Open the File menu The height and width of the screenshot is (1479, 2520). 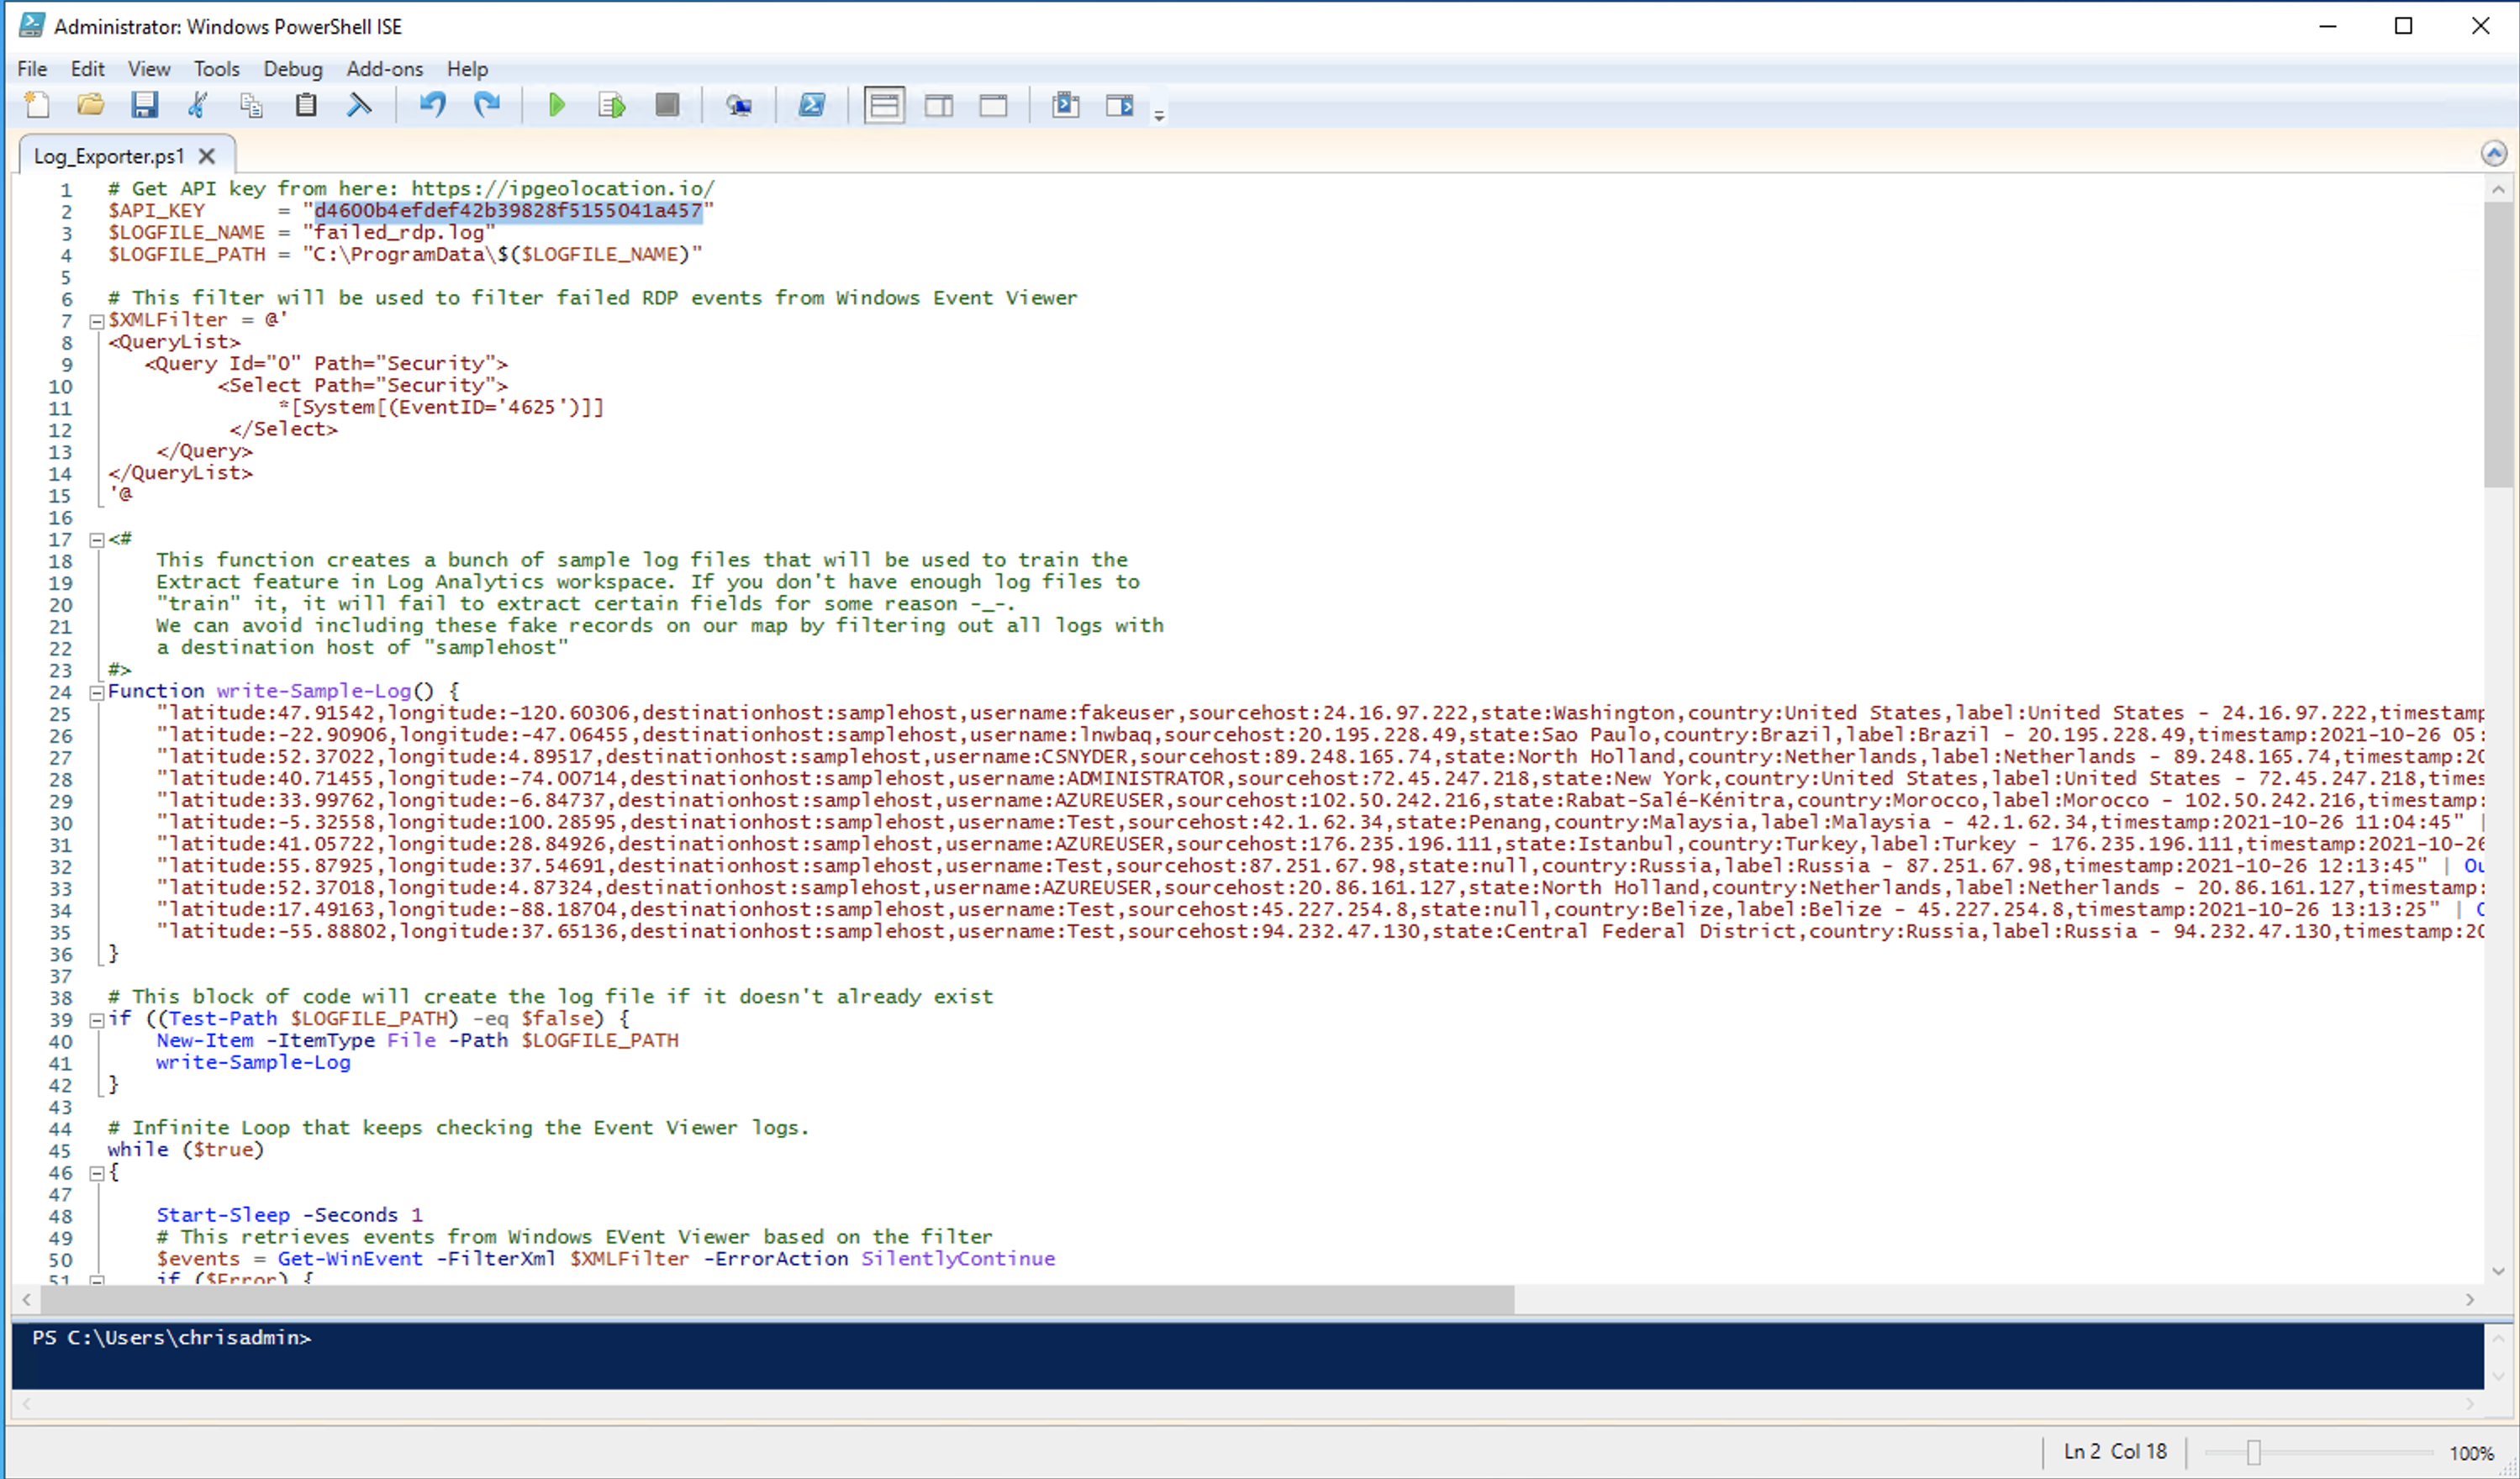(32, 69)
